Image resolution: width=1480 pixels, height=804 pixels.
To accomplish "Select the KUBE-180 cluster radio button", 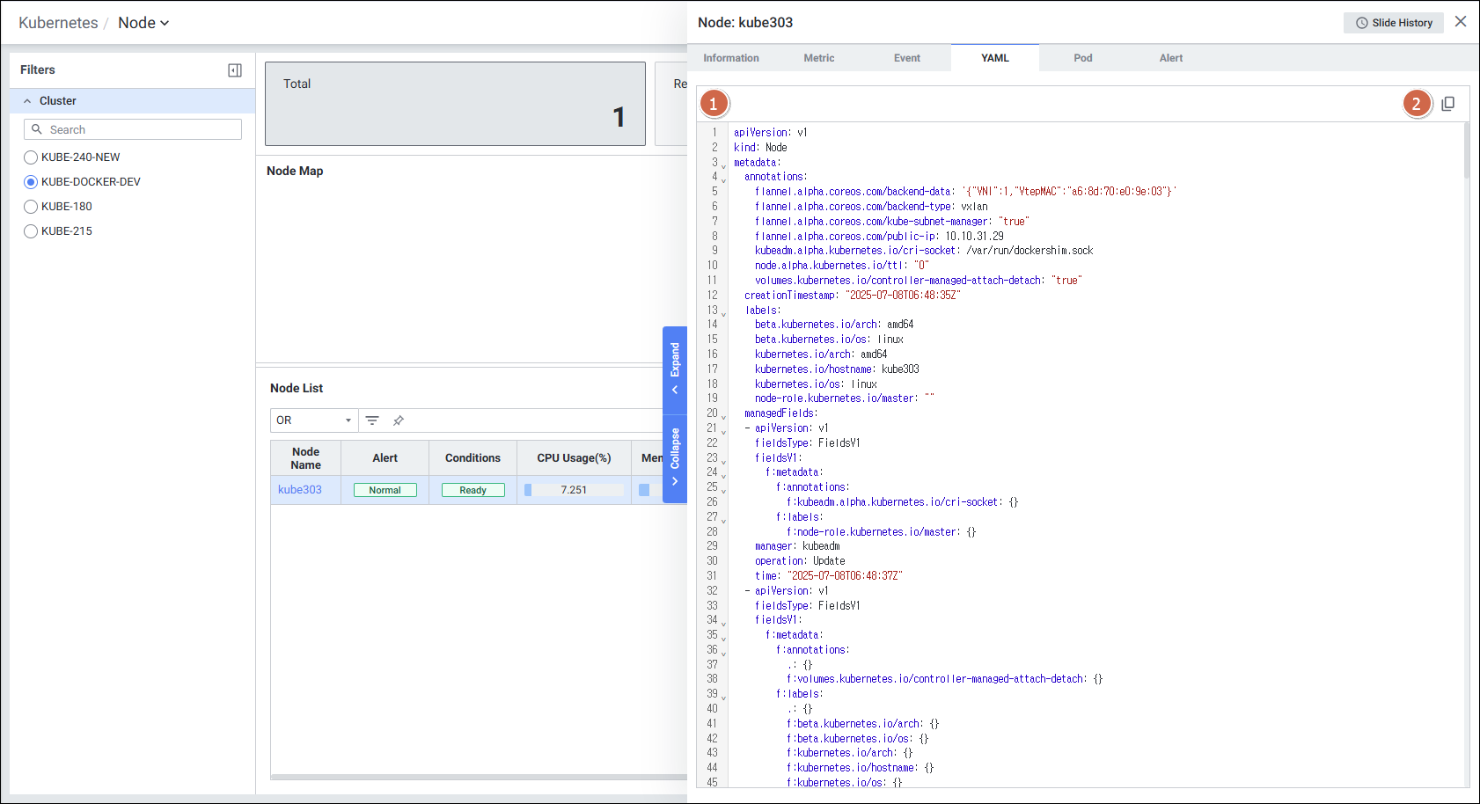I will pos(31,207).
